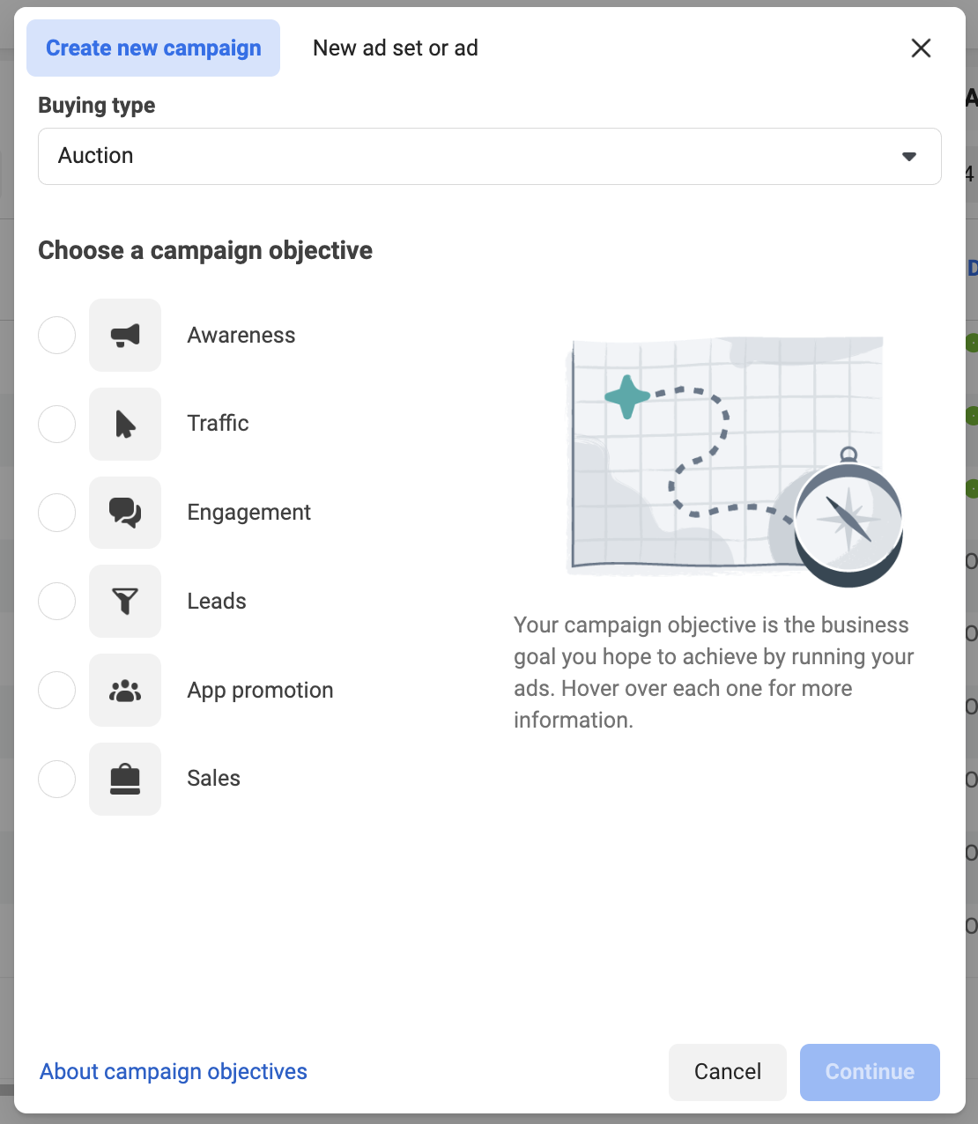The width and height of the screenshot is (978, 1124).
Task: Select the App promotion radio button
Action: pos(57,691)
